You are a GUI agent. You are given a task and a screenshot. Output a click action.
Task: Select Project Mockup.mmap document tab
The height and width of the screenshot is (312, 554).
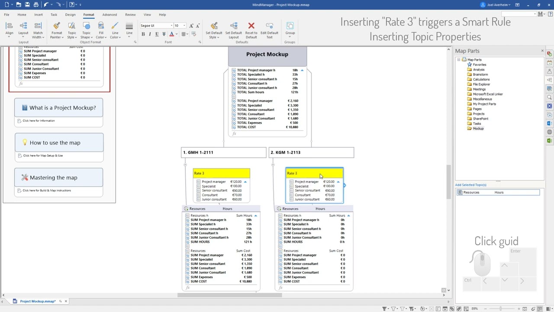pos(38,301)
